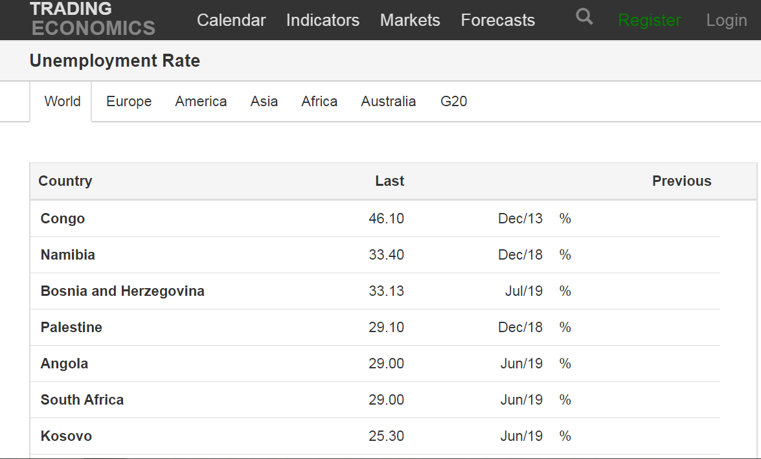Switch to the Australia tab
761x459 pixels.
click(x=389, y=102)
